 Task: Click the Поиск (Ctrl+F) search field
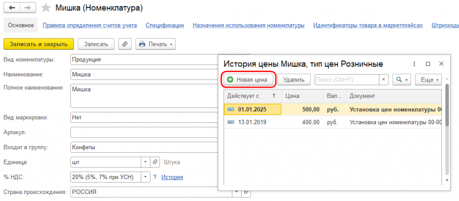coord(347,80)
